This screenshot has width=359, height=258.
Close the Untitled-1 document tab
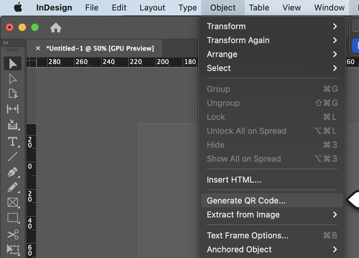click(38, 48)
